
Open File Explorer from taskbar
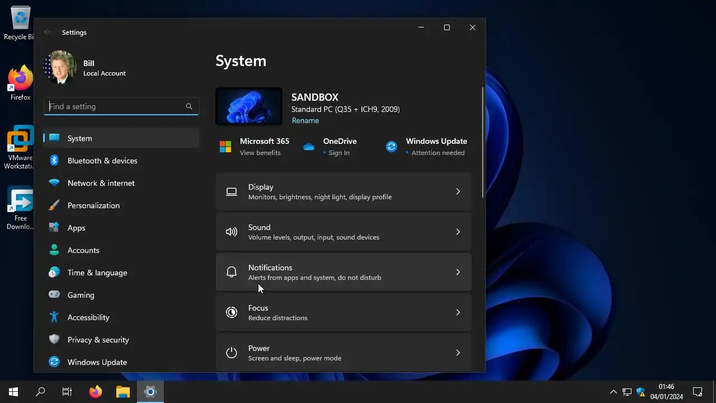click(123, 392)
